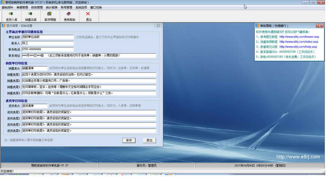Click the 销售表尾2 input field
The width and height of the screenshot is (329, 177).
[x=89, y=80]
